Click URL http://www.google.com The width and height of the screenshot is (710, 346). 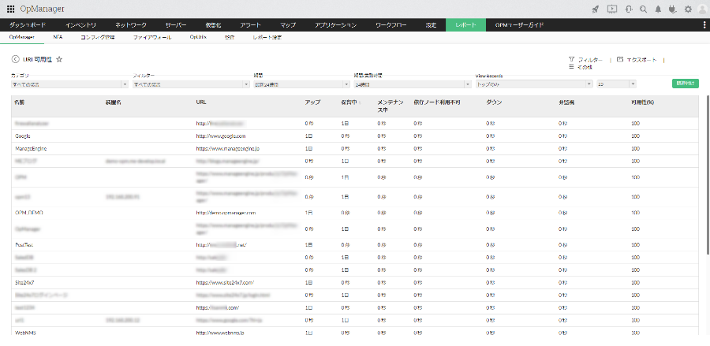[x=221, y=136]
